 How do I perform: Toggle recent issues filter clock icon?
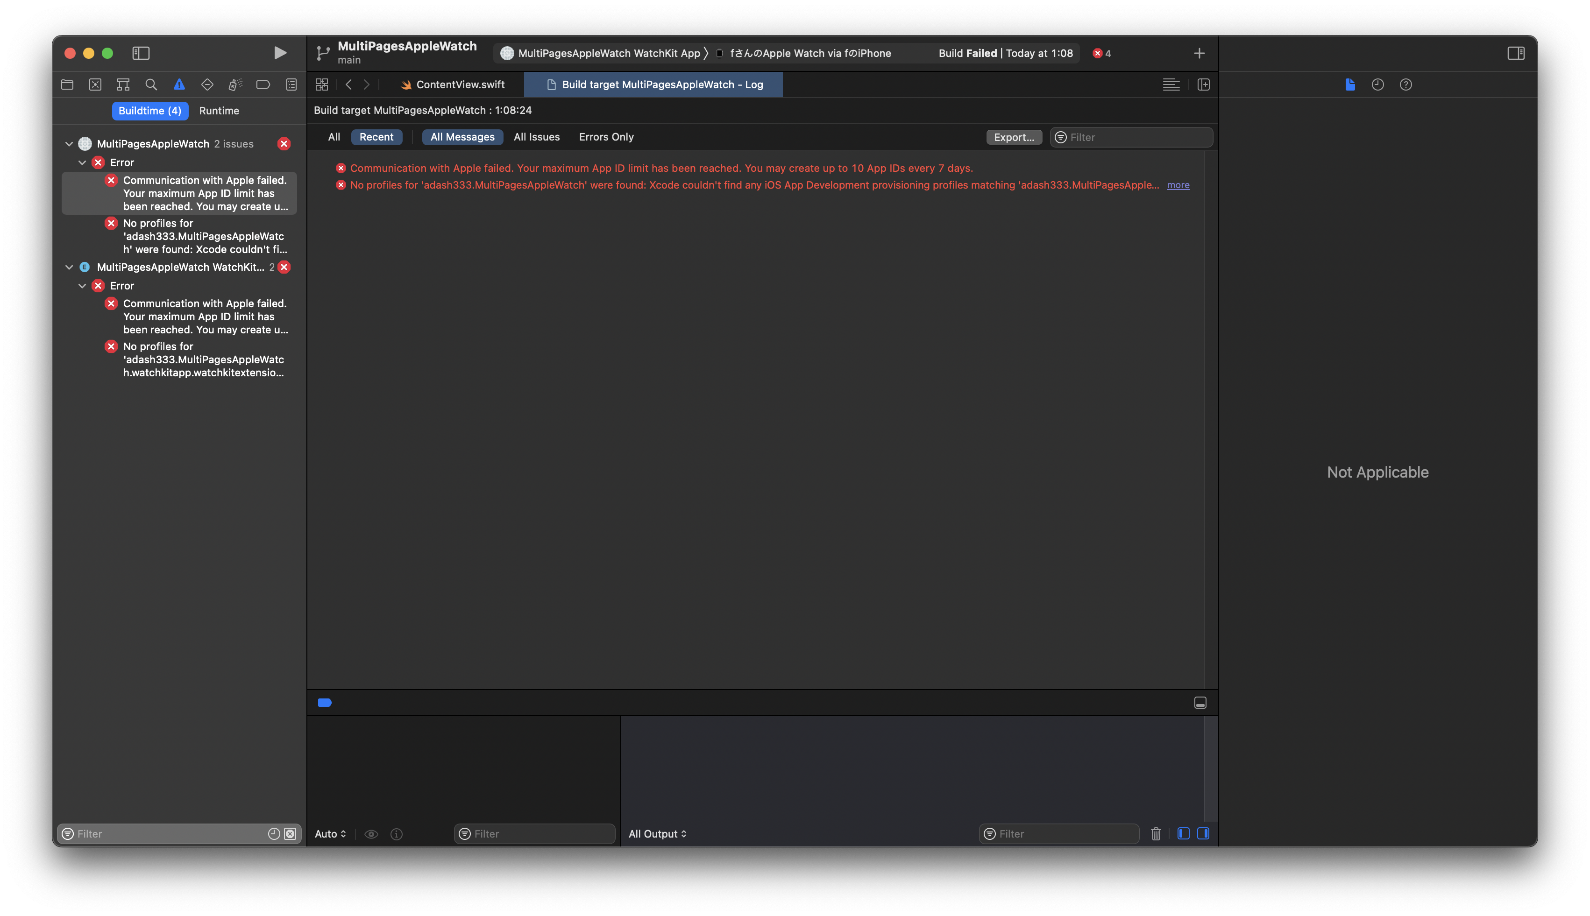pos(274,833)
